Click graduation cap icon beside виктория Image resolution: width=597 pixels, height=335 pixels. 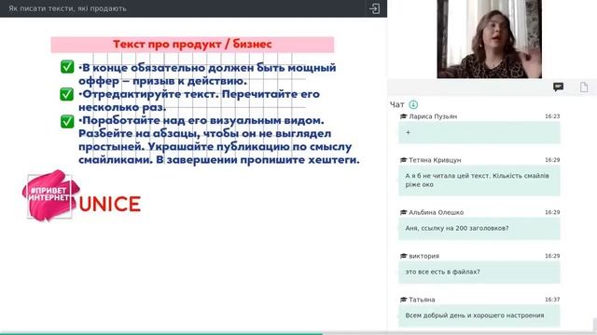point(404,257)
